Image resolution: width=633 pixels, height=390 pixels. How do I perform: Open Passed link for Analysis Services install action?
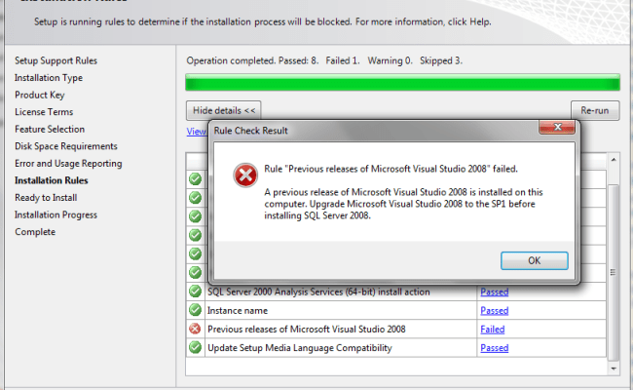coord(494,292)
